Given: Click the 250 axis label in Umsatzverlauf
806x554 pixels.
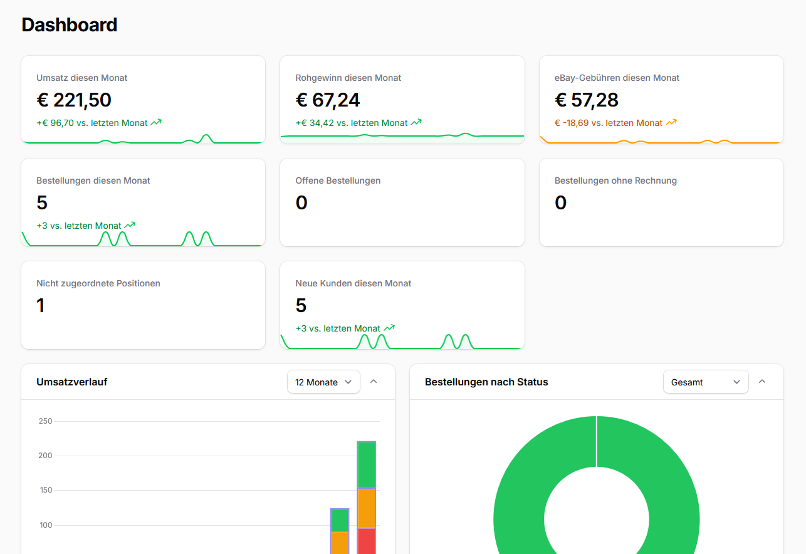Looking at the screenshot, I should [46, 421].
